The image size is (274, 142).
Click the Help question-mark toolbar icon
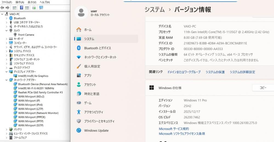[x=21, y=8]
